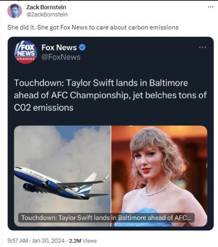The image size is (218, 247).
Task: Open the @FoxNews handle link
Action: 61,57
